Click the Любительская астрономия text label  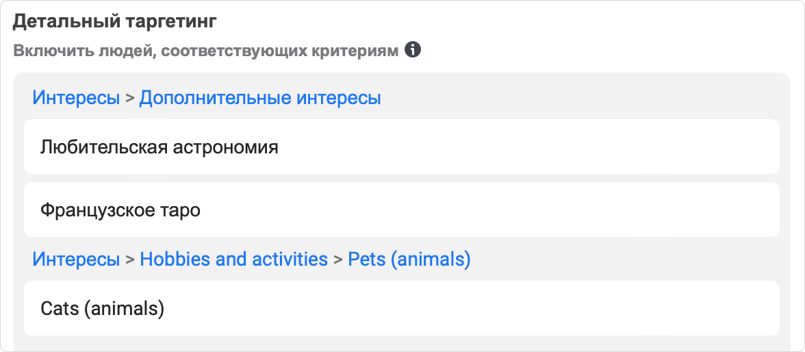pyautogui.click(x=159, y=147)
